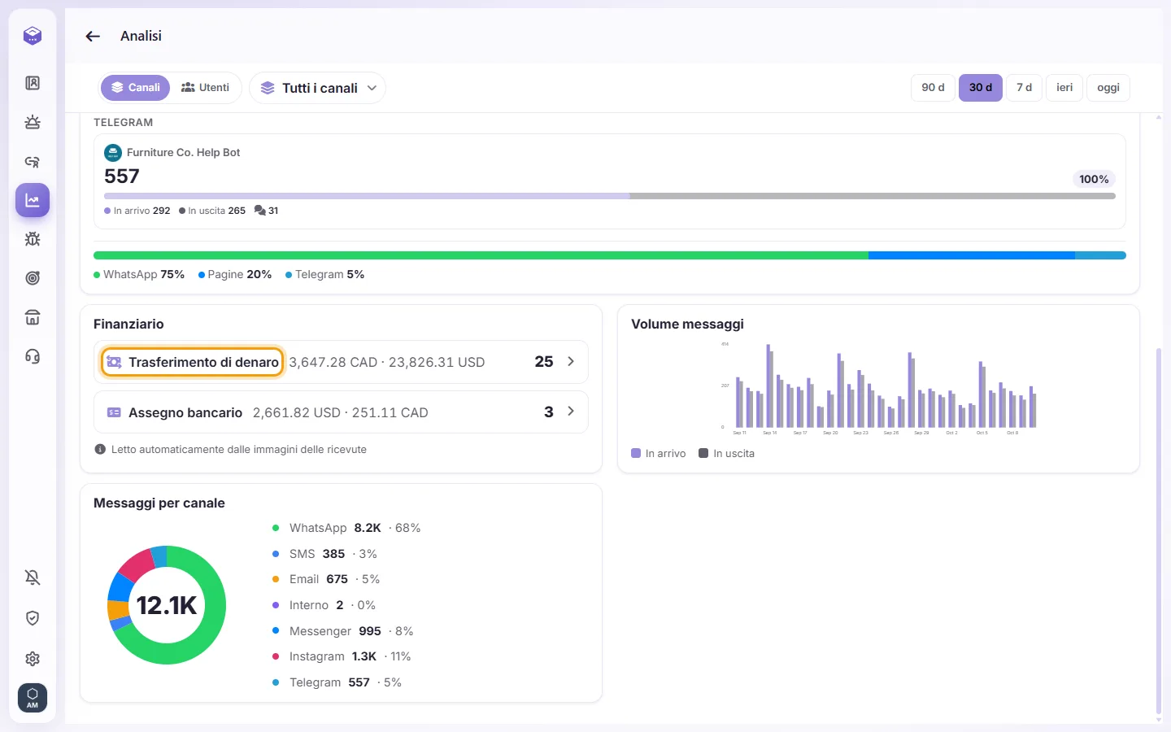
Task: Open the store icon in sidebar
Action: [33, 317]
